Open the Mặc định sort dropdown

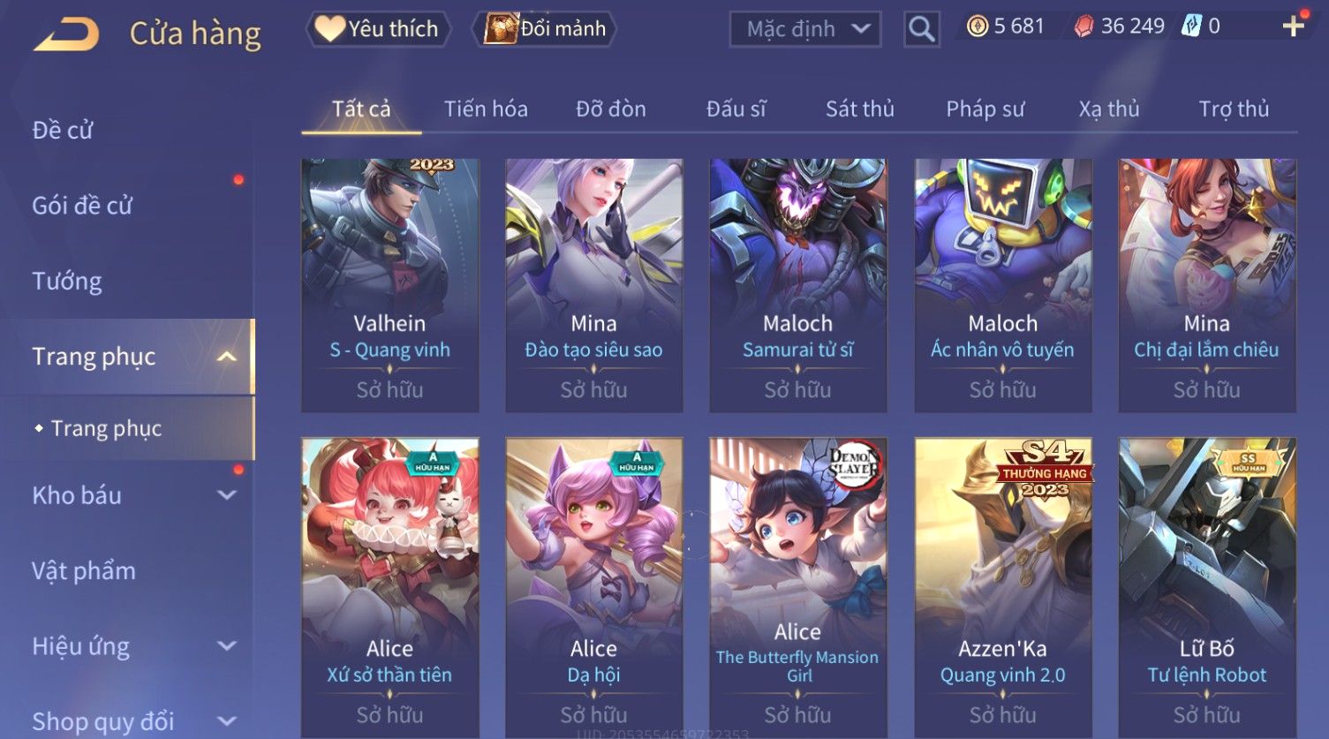point(805,29)
